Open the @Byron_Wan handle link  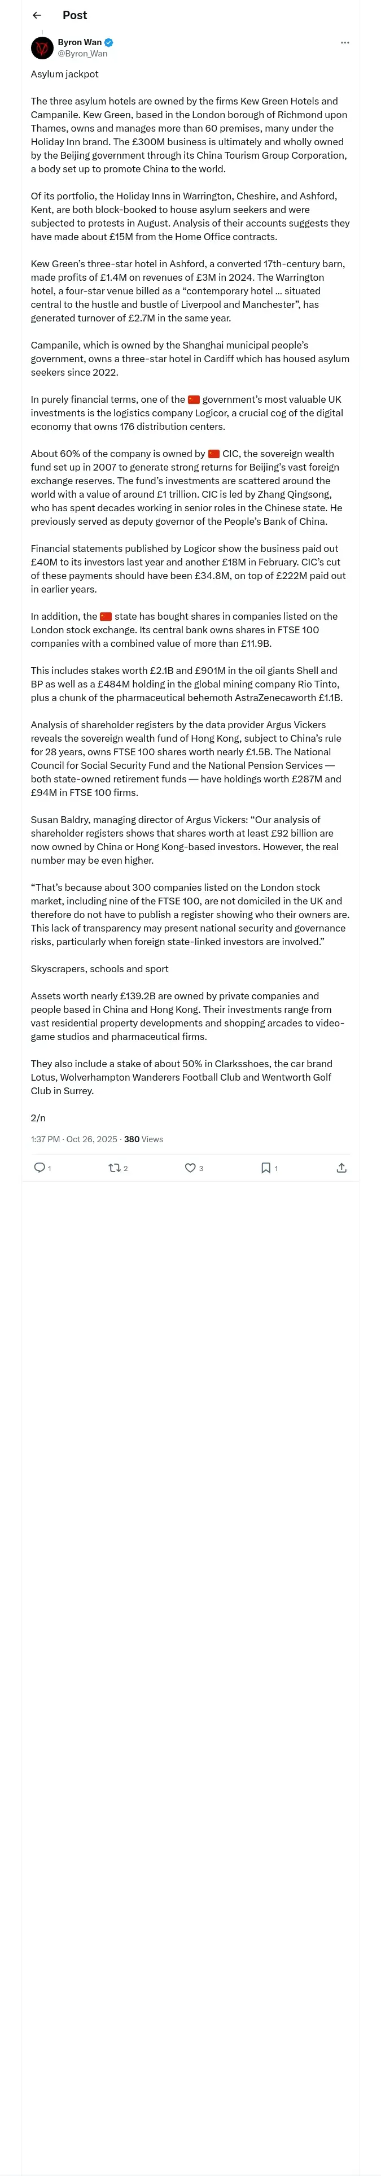click(x=83, y=53)
